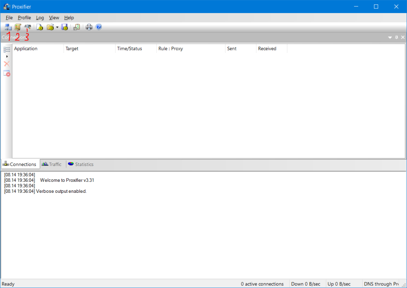This screenshot has height=288, width=407.
Task: Create new profile icon
Action: click(39, 27)
